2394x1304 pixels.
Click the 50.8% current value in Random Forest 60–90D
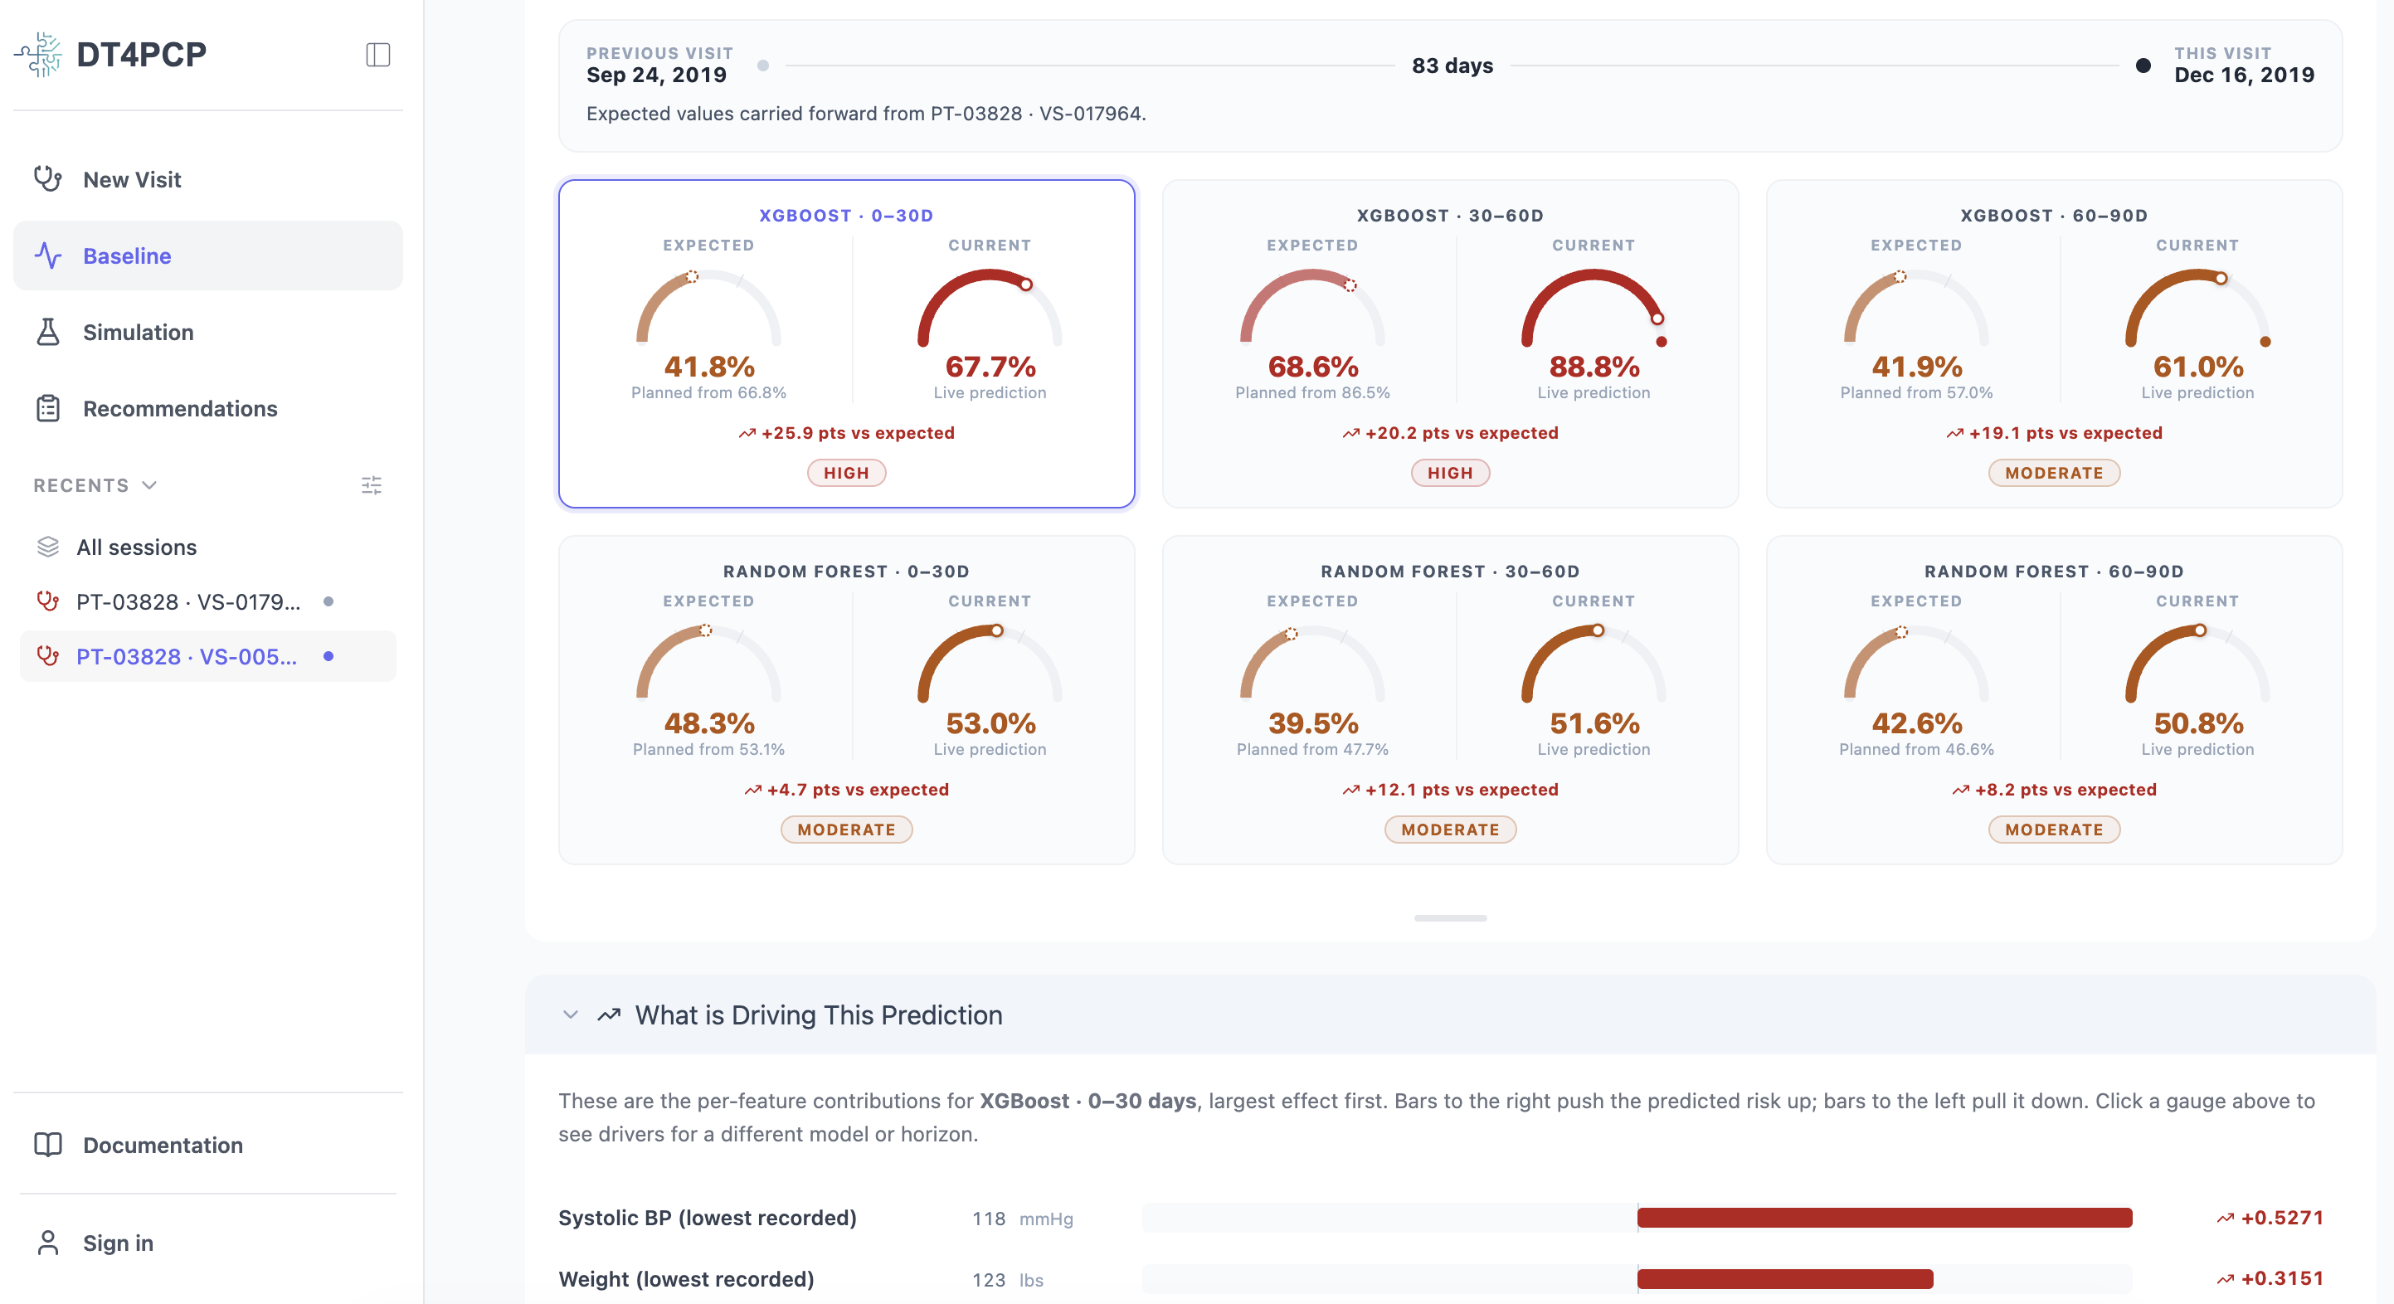pos(2199,723)
